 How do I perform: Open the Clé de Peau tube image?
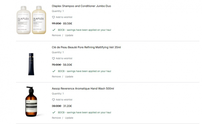tap(31, 64)
